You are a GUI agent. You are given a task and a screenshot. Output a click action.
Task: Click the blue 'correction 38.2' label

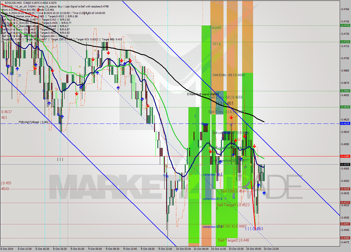tap(213, 174)
